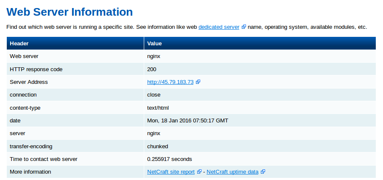Click the "More information" row label
Viewport: 383px width, 180px height.
[30, 172]
